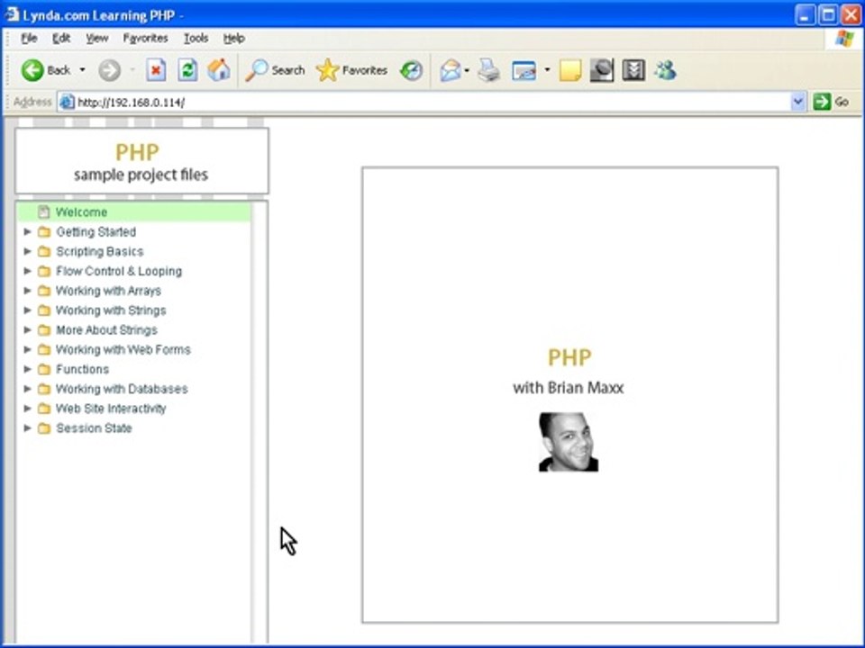Screen dimensions: 865x648
Task: Expand Working with Databases arrow
Action: [27, 389]
